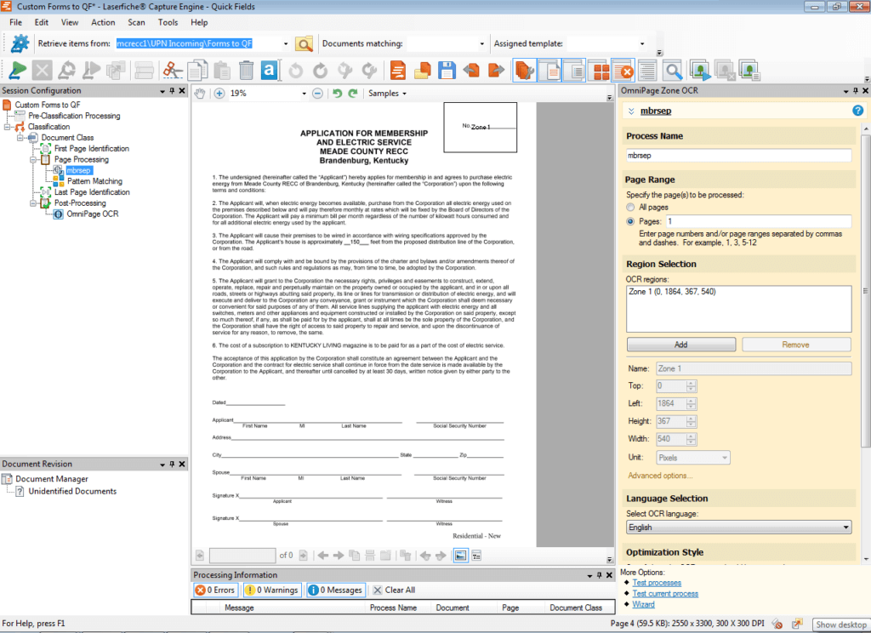
Task: Click Show desktop button in status bar
Action: click(841, 624)
